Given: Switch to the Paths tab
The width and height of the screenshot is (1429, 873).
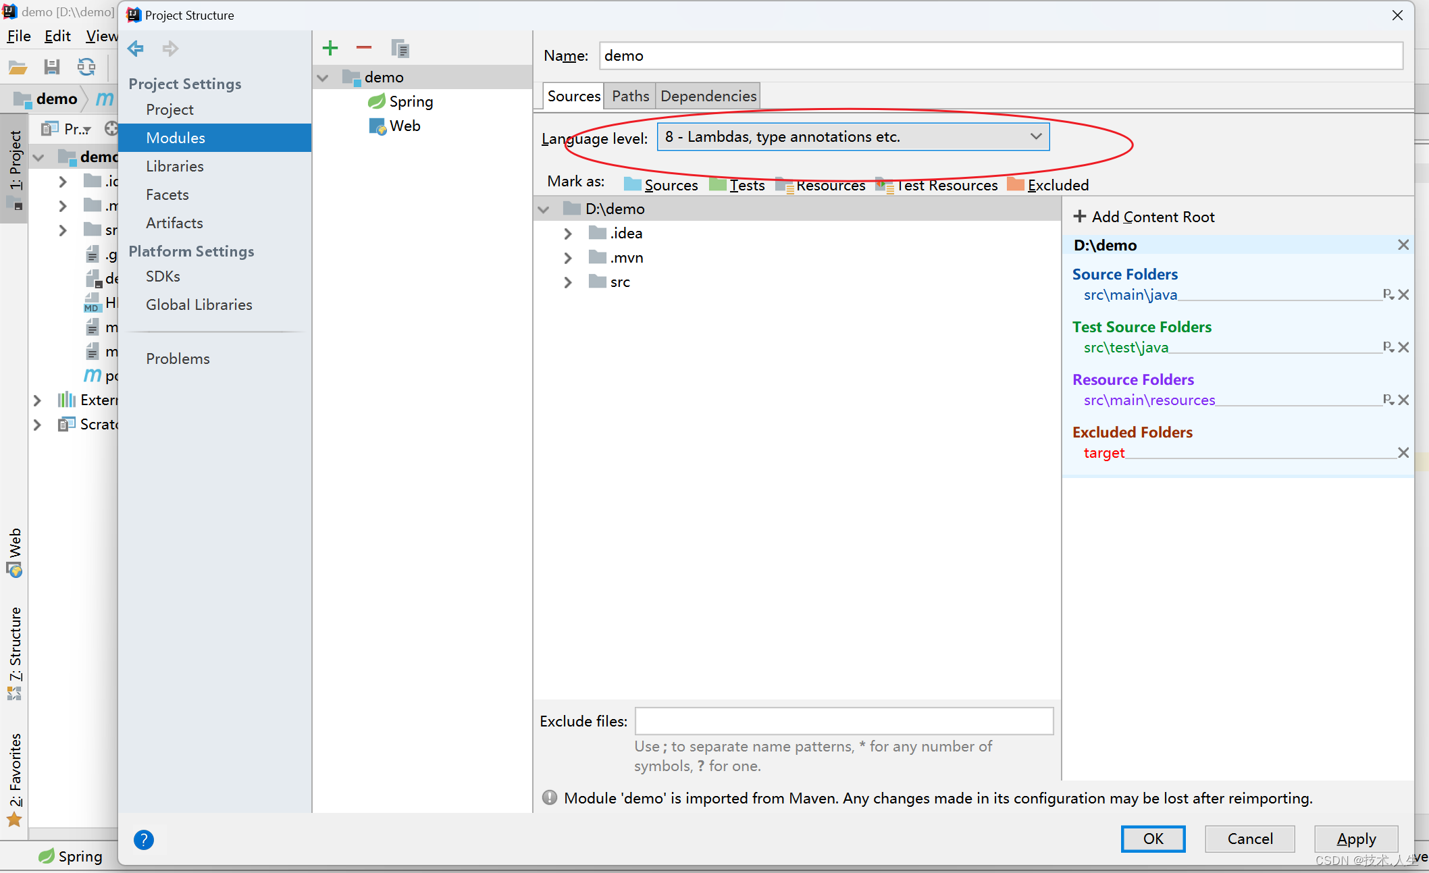Looking at the screenshot, I should pyautogui.click(x=630, y=96).
